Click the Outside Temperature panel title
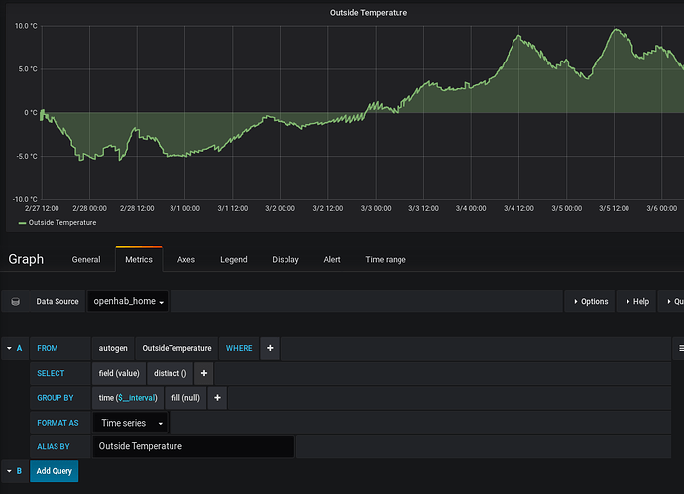Image resolution: width=684 pixels, height=494 pixels. coord(369,13)
